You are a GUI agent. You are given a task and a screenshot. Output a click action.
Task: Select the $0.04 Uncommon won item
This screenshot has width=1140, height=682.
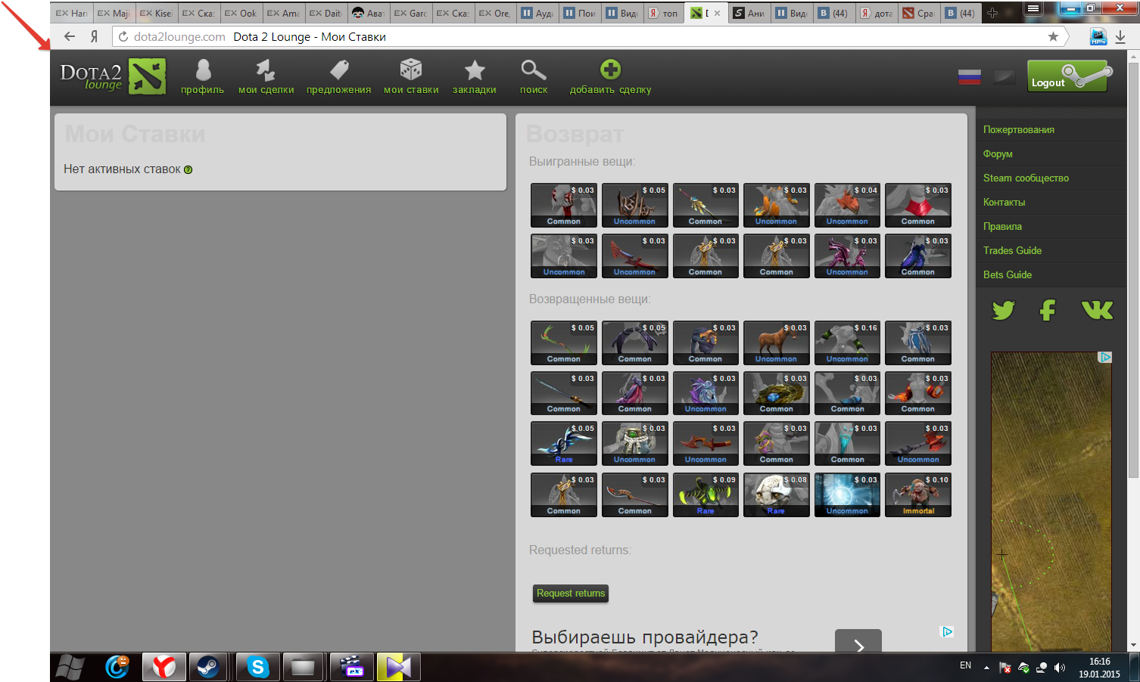point(847,206)
